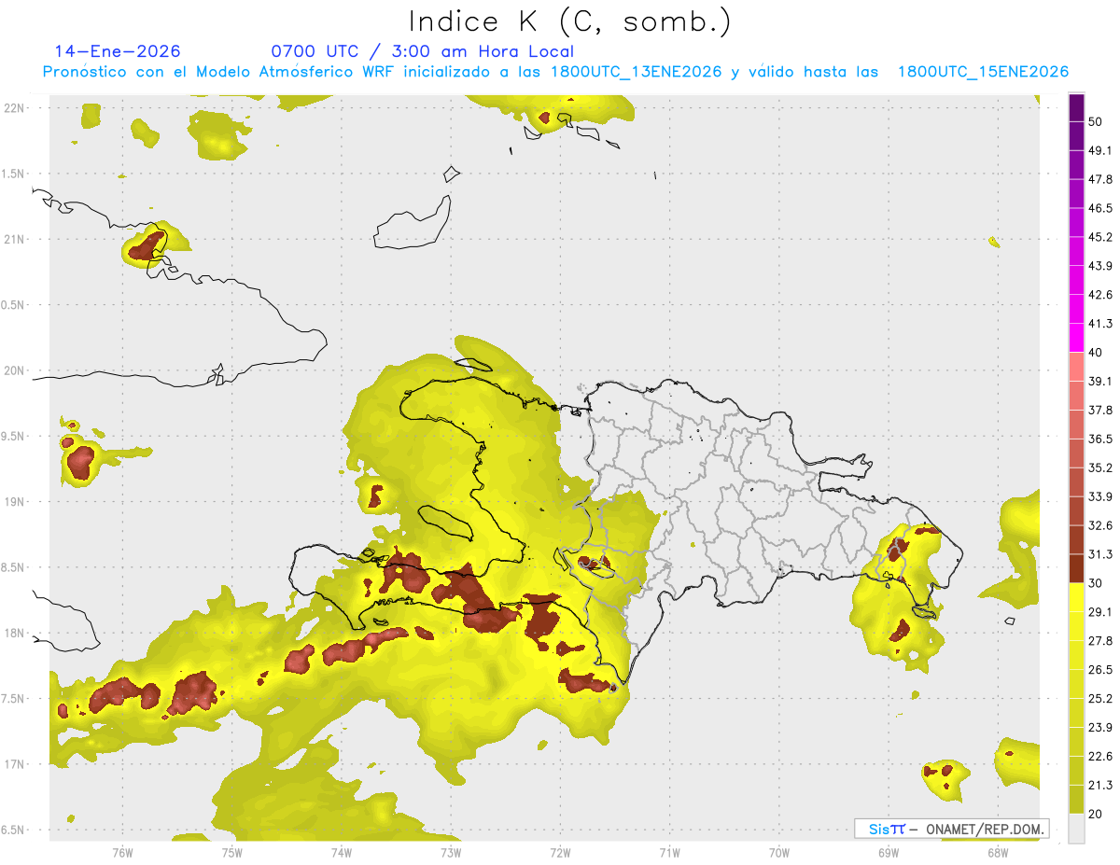
Task: Click the '46.5' value on the color scale
Action: [x=1100, y=208]
